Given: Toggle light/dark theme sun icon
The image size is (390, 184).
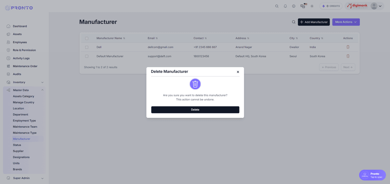Looking at the screenshot, I should [x=312, y=6].
